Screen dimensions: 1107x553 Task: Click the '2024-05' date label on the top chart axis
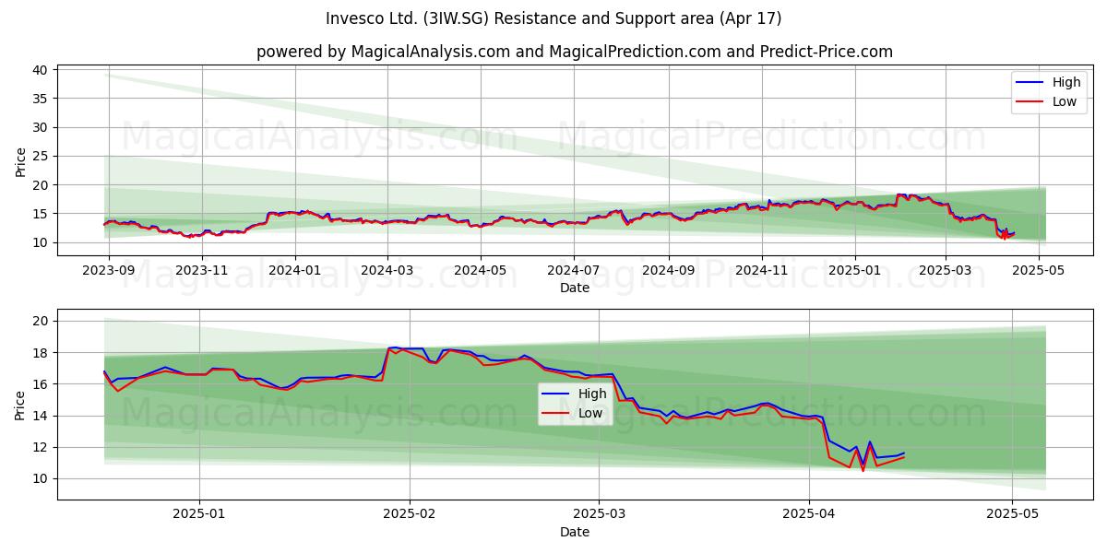[480, 271]
